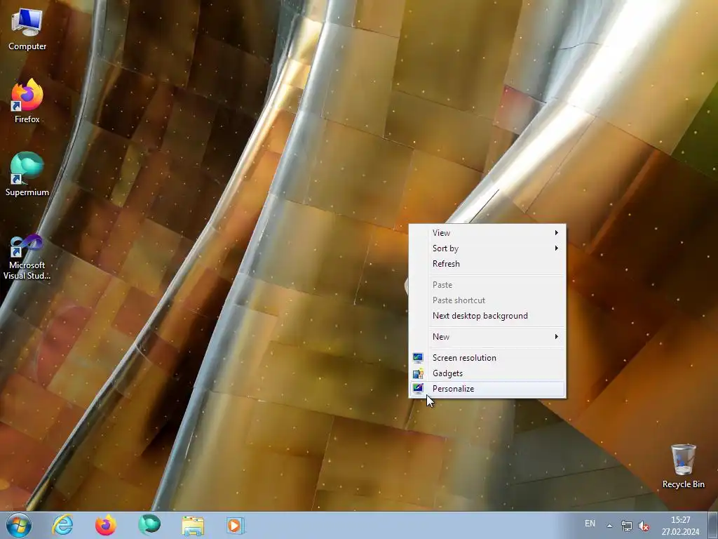Select the Firefox desktop shortcut

point(27,101)
